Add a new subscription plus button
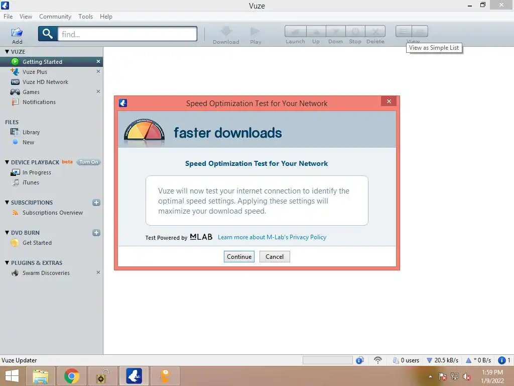Screen dimensions: 514x386 tap(96, 203)
